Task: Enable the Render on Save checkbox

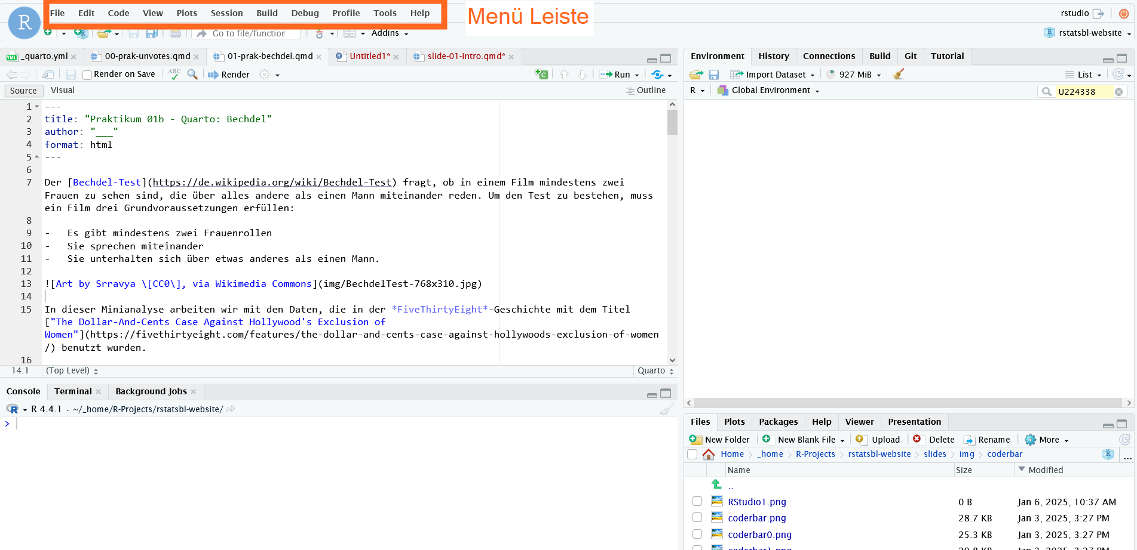Action: [x=87, y=75]
